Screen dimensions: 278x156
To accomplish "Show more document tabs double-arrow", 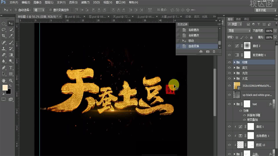I will [214, 16].
